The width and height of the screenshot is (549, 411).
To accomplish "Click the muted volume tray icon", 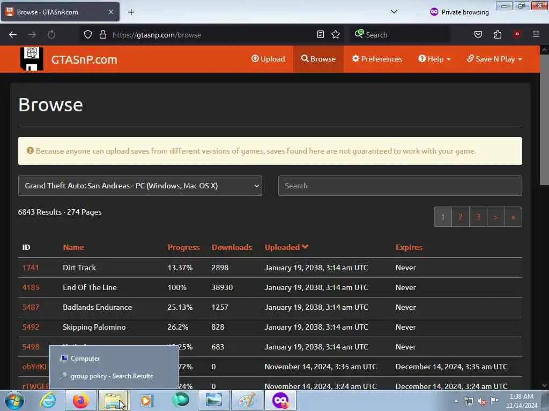I will pos(482,401).
